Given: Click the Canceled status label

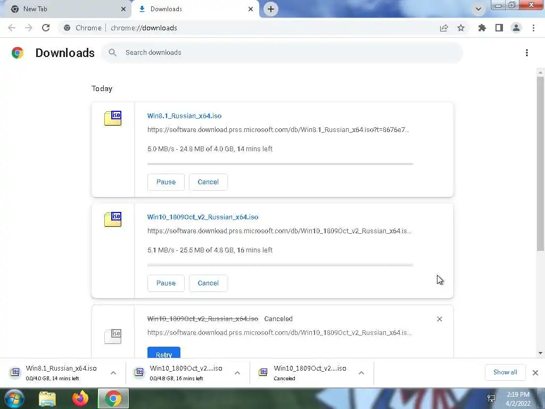Looking at the screenshot, I should point(278,319).
